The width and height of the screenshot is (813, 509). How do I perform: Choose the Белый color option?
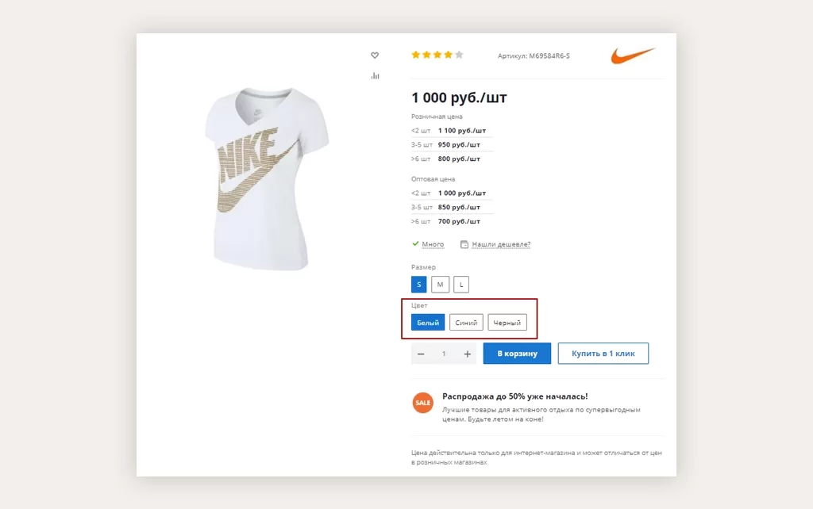pyautogui.click(x=428, y=323)
